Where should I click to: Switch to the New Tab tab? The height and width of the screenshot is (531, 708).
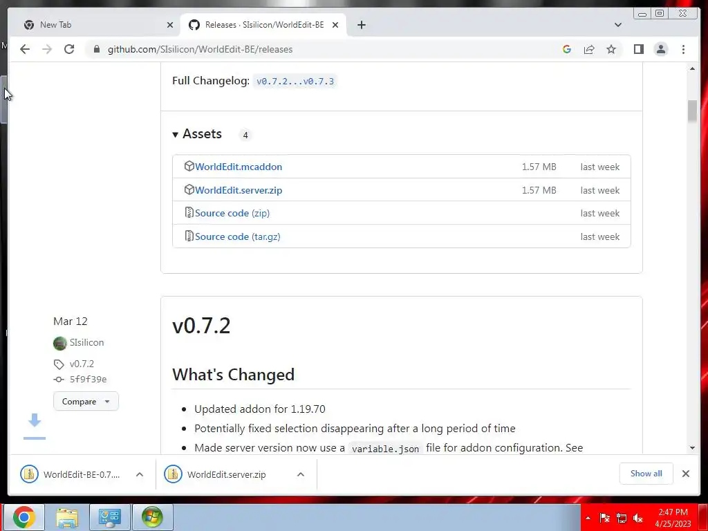pyautogui.click(x=95, y=25)
